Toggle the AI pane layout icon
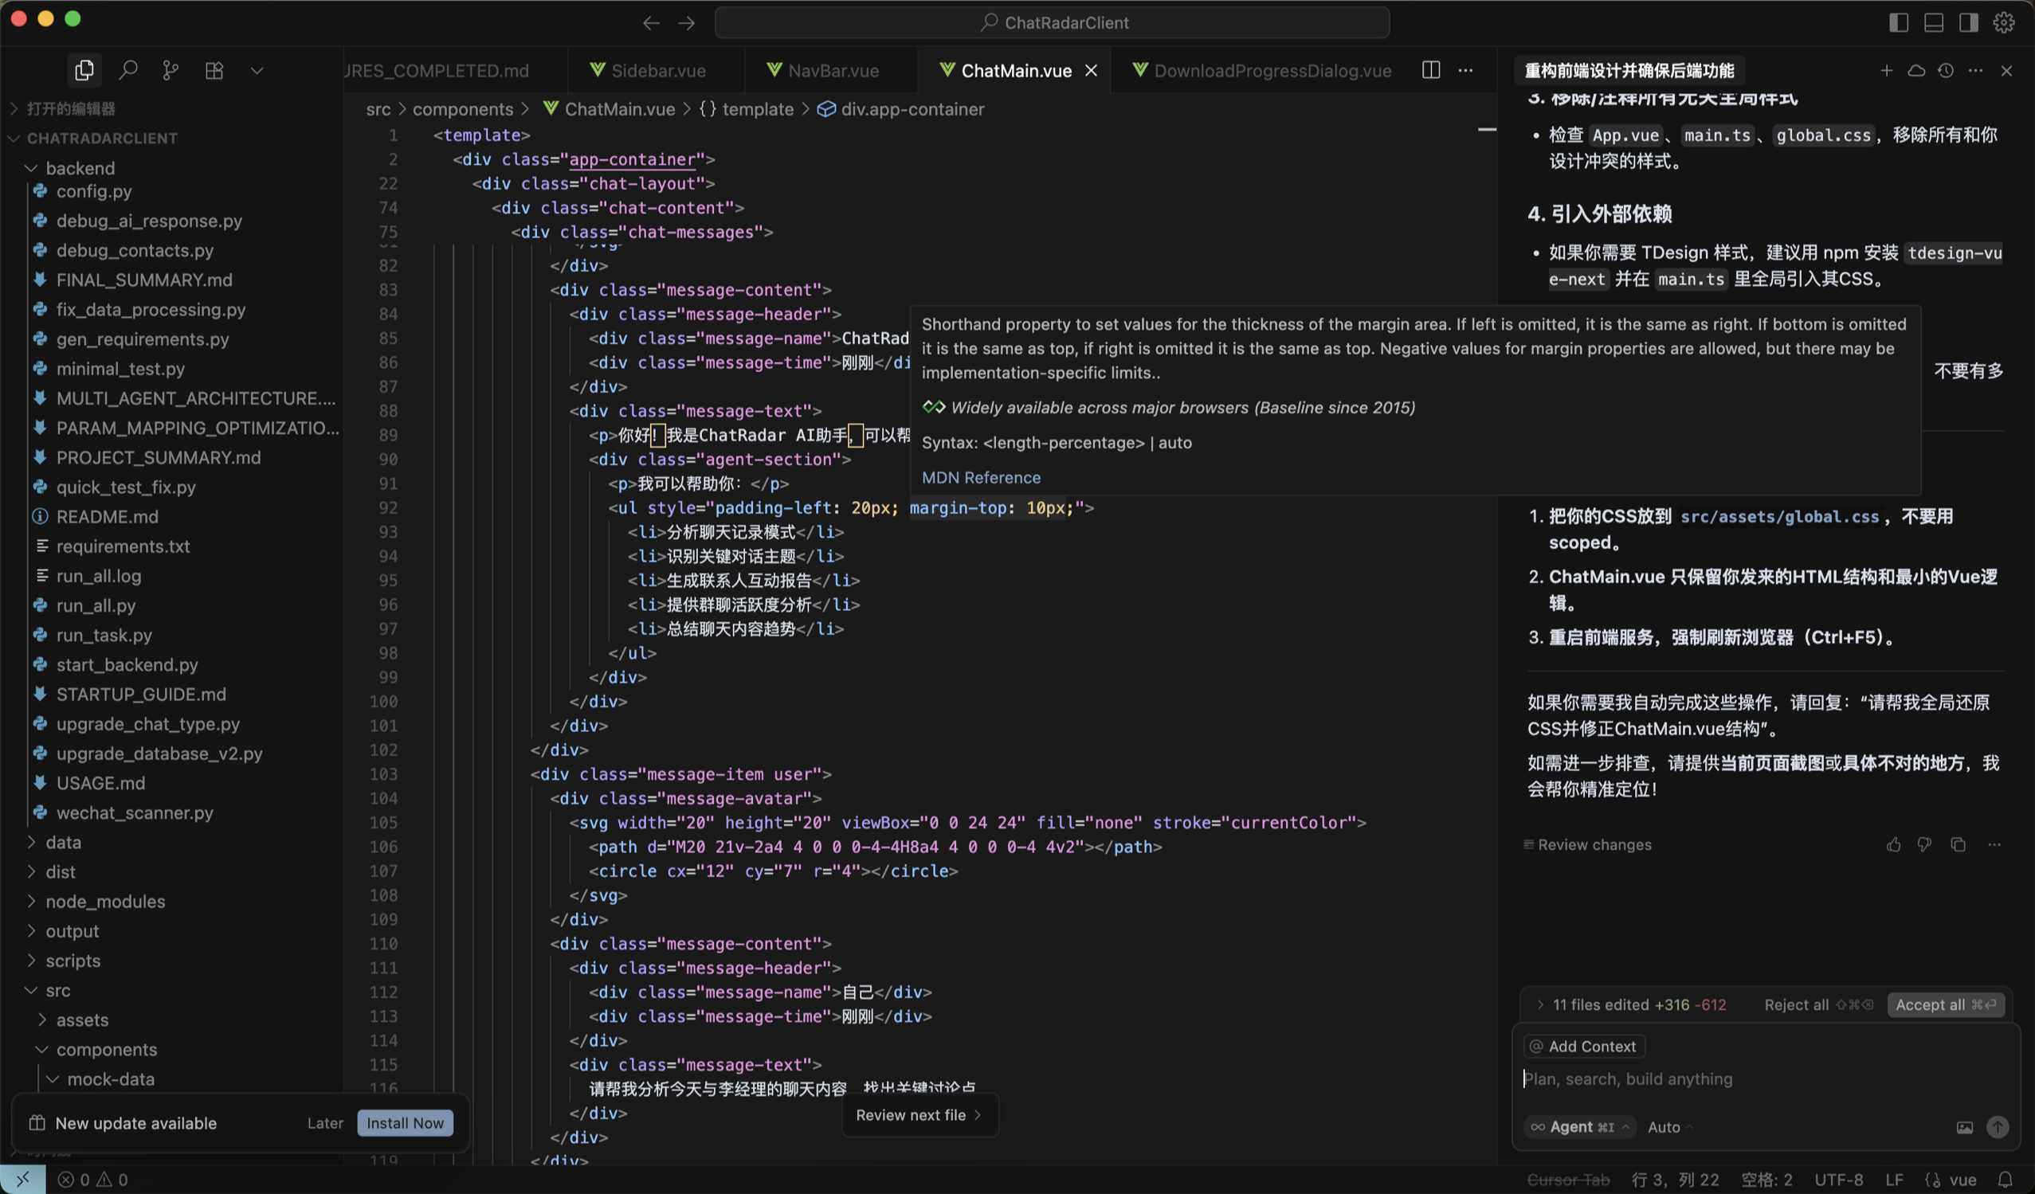 [1968, 22]
